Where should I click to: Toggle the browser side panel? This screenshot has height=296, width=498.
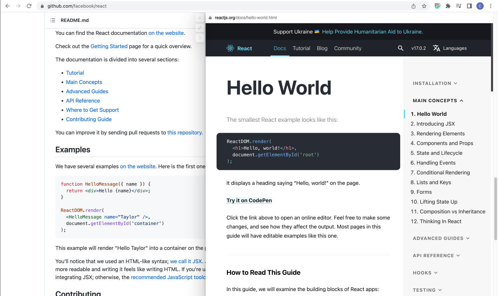tap(469, 6)
